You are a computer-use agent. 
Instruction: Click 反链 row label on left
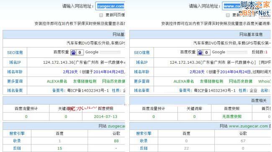tap(17, 148)
